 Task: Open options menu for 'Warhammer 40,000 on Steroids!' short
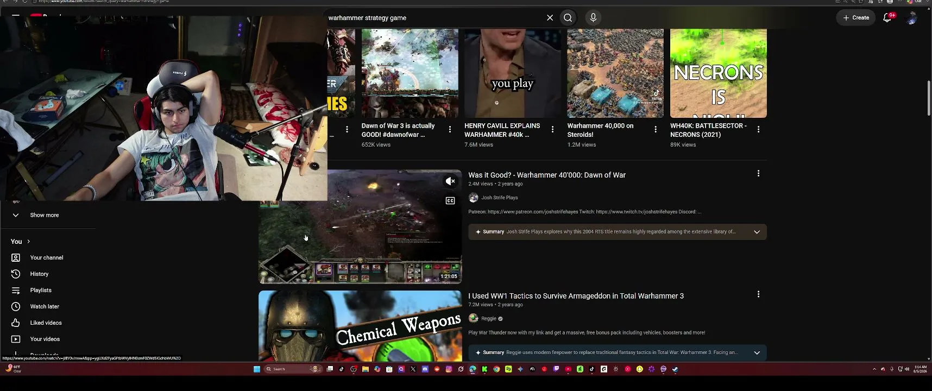point(656,129)
